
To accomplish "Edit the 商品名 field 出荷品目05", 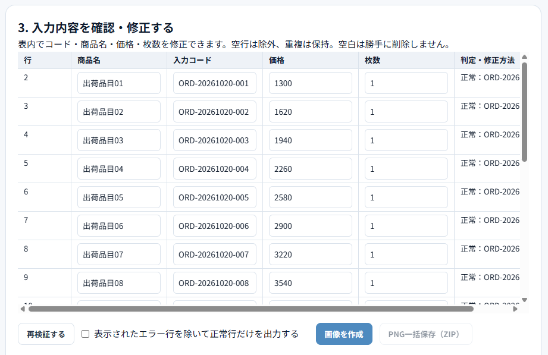I will pyautogui.click(x=119, y=197).
